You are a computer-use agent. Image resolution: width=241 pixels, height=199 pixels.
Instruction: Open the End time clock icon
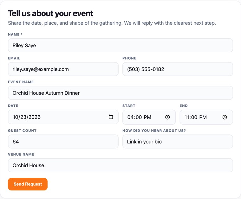225,117
